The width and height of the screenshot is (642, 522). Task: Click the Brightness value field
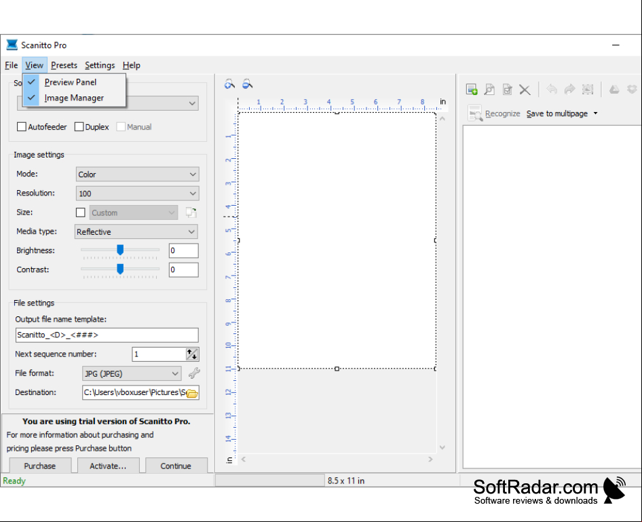[x=183, y=250]
